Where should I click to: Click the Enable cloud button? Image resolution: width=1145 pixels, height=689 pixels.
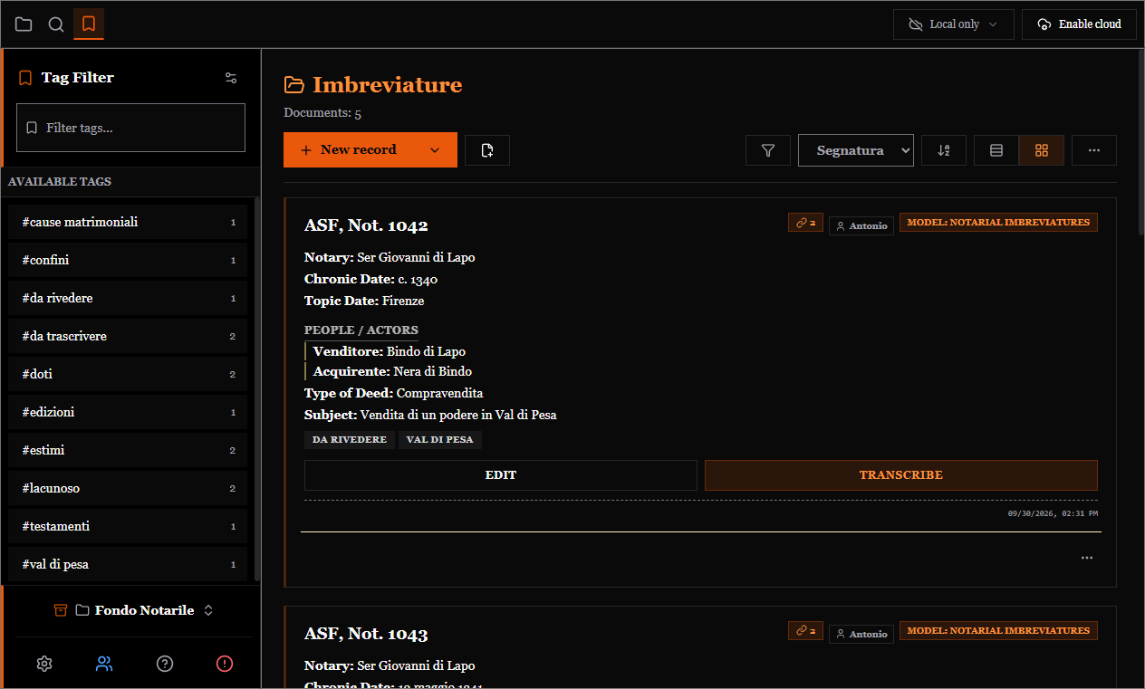click(x=1080, y=24)
